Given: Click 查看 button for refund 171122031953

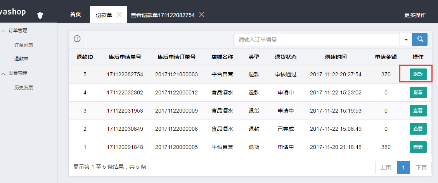Looking at the screenshot, I should [418, 111].
